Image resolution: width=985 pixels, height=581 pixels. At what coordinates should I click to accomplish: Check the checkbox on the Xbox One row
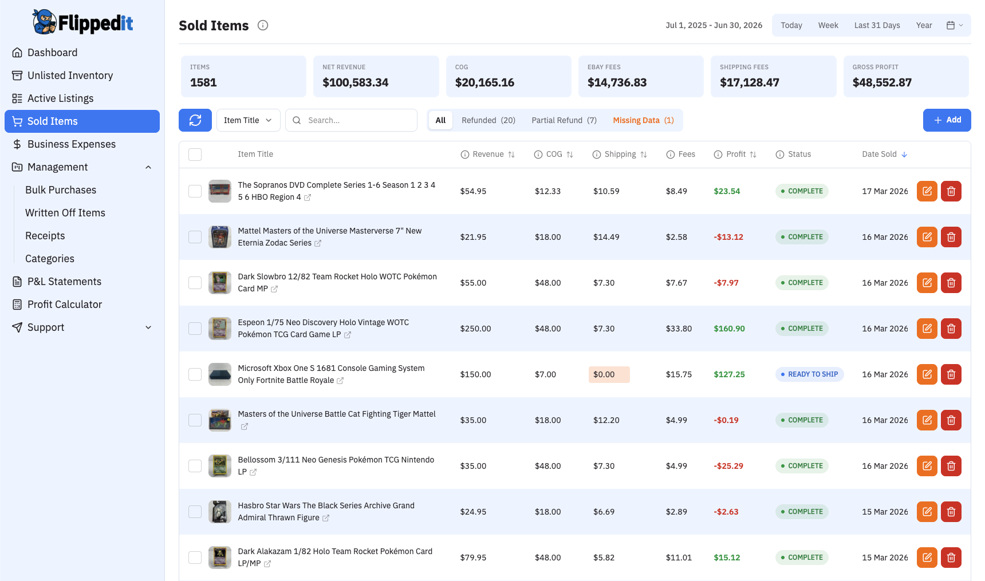pyautogui.click(x=195, y=374)
